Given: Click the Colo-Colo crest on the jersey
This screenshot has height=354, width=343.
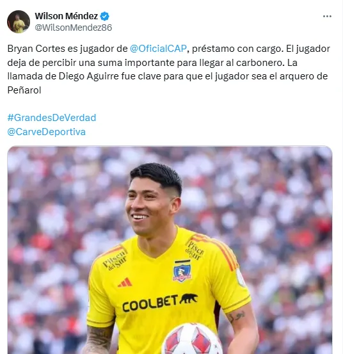Looking at the screenshot, I should (x=182, y=271).
